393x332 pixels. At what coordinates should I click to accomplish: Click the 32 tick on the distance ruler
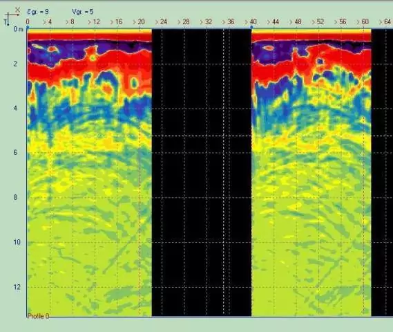pos(207,22)
